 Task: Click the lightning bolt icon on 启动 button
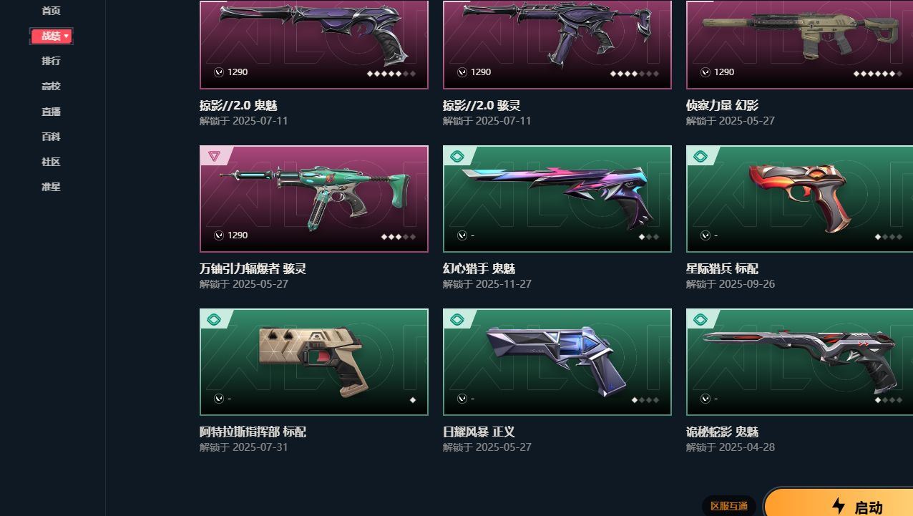838,507
